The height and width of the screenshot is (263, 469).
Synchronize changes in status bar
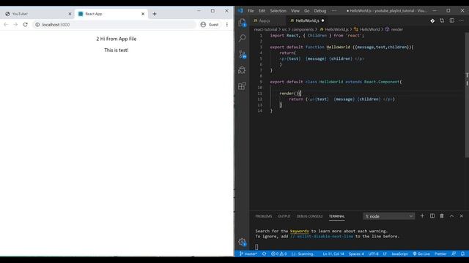[264, 254]
